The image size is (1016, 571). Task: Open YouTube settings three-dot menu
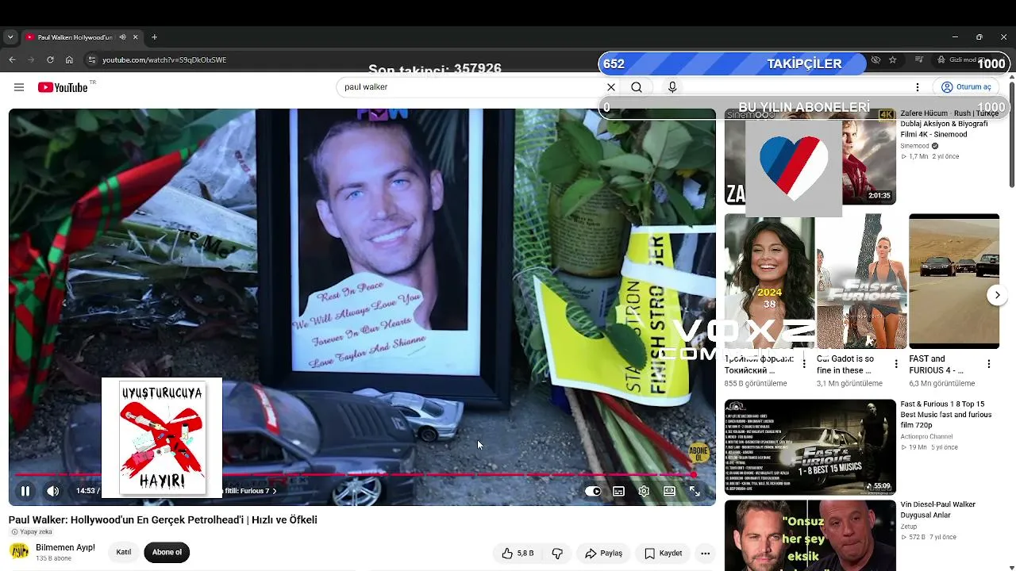[918, 87]
